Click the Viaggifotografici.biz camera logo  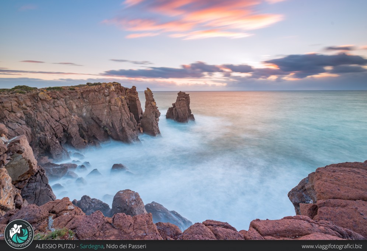pyautogui.click(x=19, y=234)
